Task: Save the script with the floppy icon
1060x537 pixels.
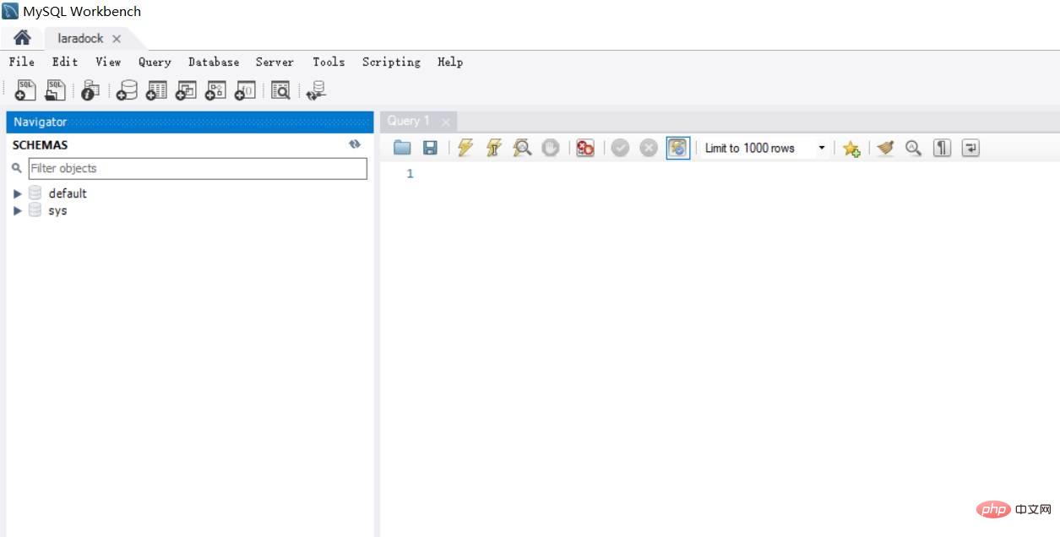Action: point(430,148)
